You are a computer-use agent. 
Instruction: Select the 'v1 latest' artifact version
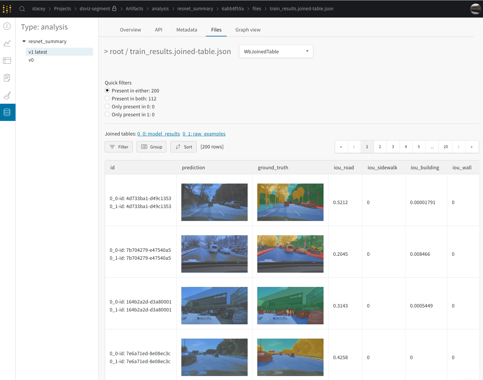click(x=59, y=52)
